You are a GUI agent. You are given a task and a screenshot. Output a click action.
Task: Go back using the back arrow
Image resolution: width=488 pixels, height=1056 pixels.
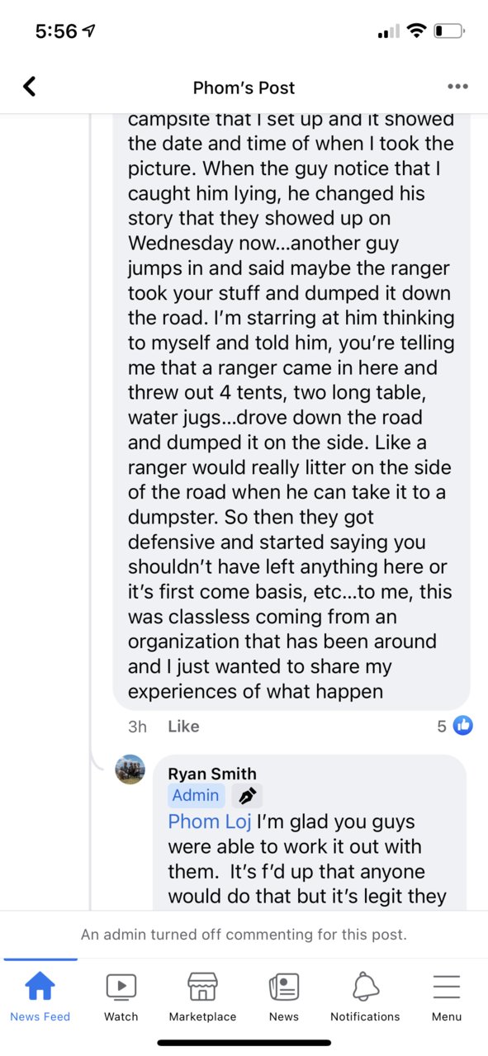(30, 86)
